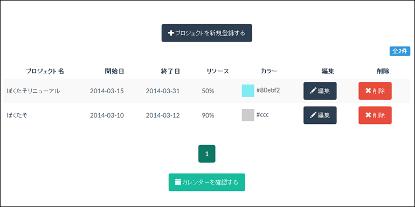Viewport: 415px width, 207px height.
Task: Select the gray #ccc color swatch
Action: click(x=248, y=115)
